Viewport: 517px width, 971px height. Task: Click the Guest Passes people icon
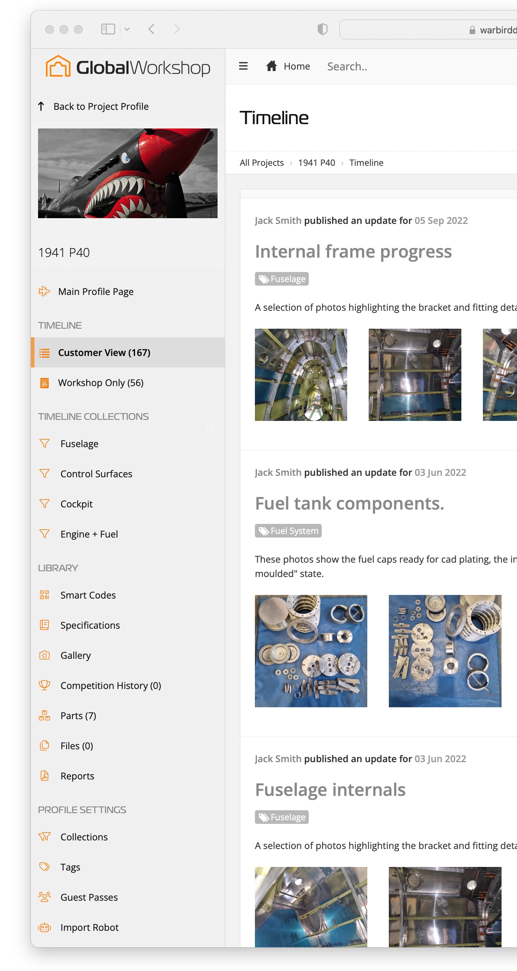tap(45, 897)
